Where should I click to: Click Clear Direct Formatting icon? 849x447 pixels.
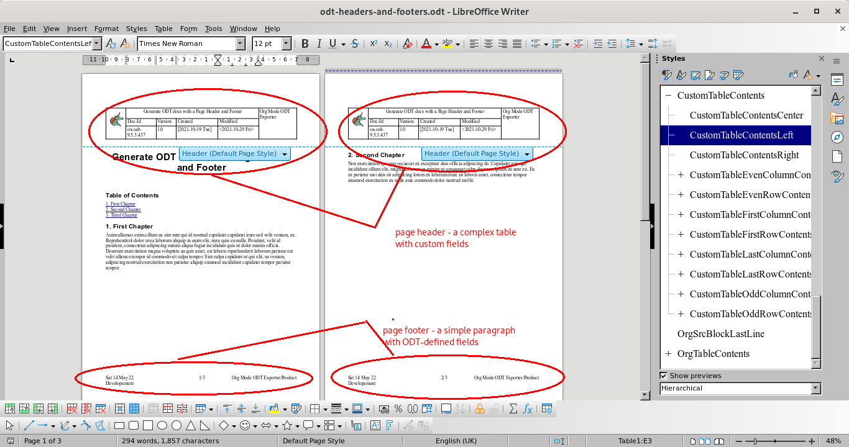click(x=407, y=43)
